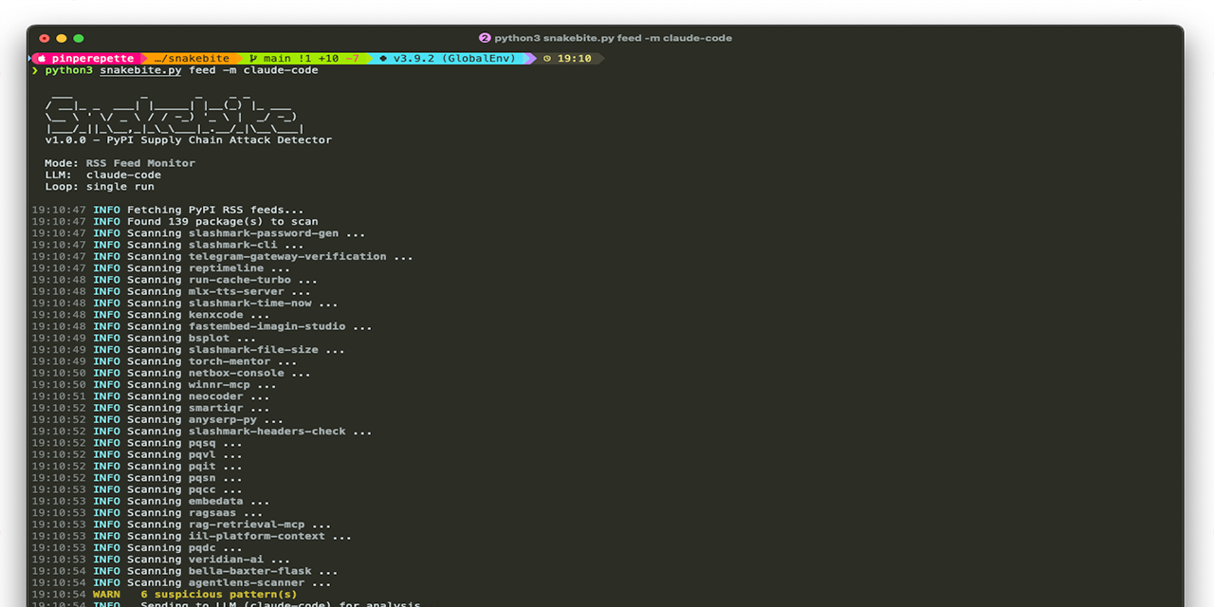Click the 'Scanning slashmark-password-gen' log line

pos(198,233)
